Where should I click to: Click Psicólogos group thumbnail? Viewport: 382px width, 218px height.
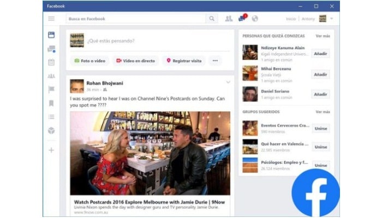250,165
